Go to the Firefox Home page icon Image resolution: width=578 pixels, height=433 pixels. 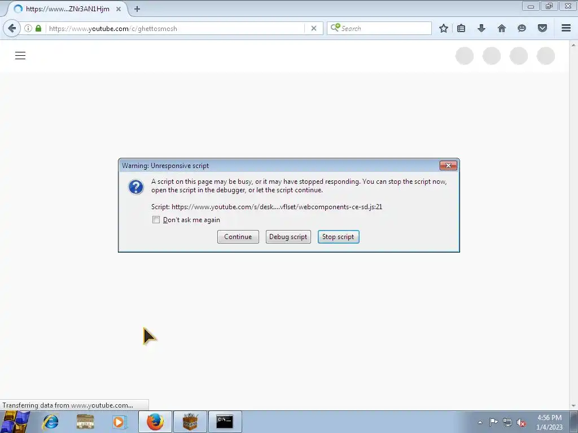point(502,28)
